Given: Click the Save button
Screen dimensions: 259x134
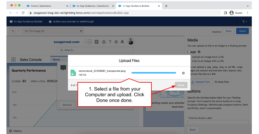Looking at the screenshot, I should click(x=229, y=31).
